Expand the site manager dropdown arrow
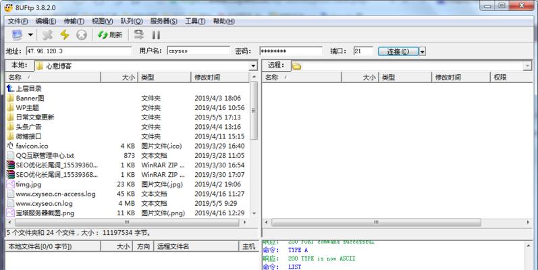The height and width of the screenshot is (270, 538). pyautogui.click(x=30, y=34)
